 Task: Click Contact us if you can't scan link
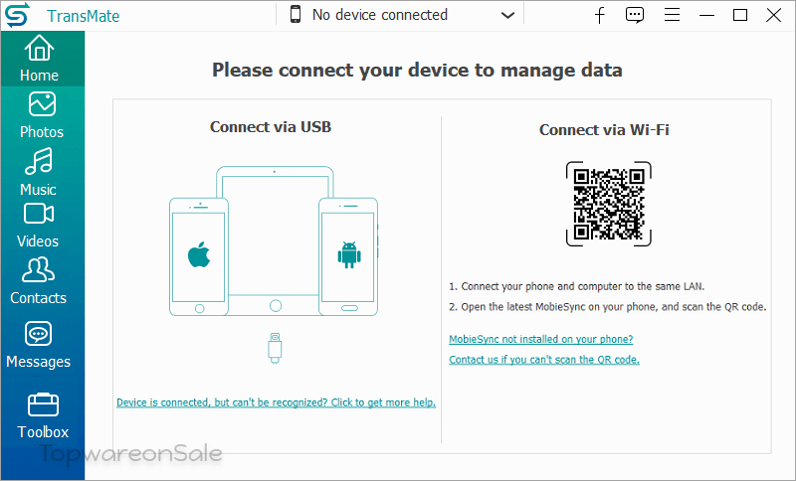pos(544,360)
